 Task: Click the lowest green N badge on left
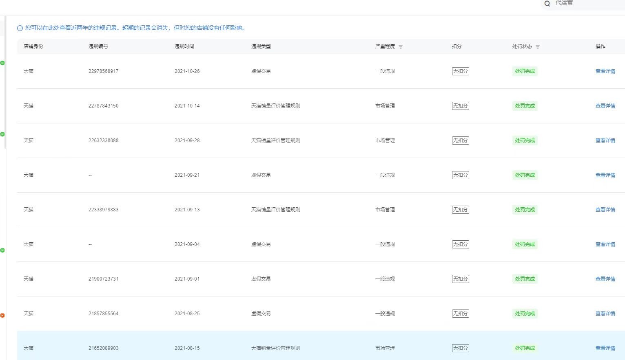pos(2,250)
